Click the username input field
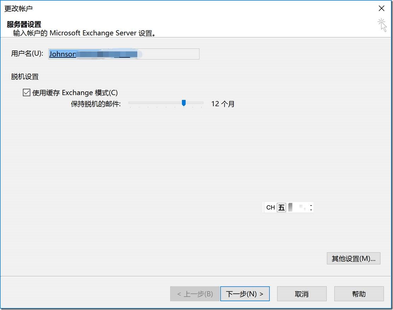 tap(124, 54)
